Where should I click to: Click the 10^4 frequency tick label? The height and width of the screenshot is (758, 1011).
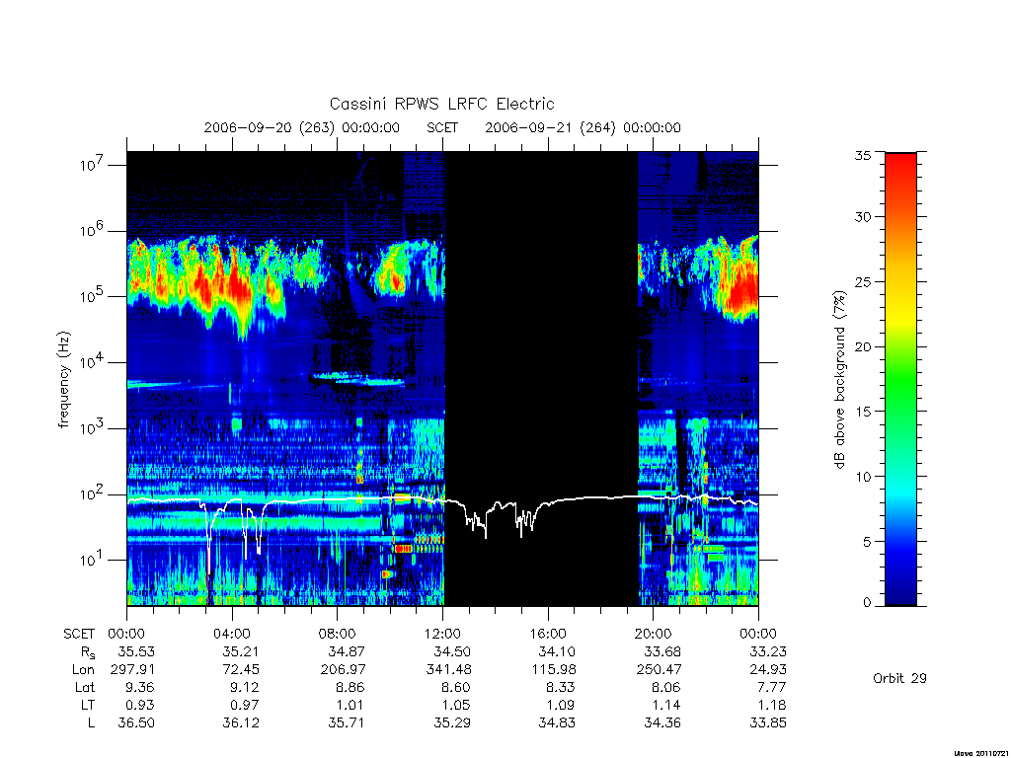[x=92, y=362]
